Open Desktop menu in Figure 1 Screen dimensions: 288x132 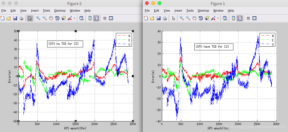[203, 11]
